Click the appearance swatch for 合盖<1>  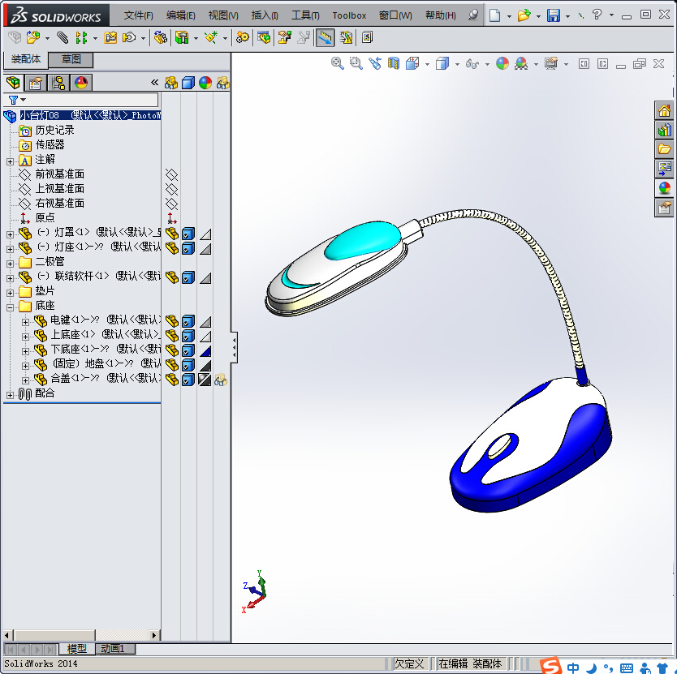point(205,380)
